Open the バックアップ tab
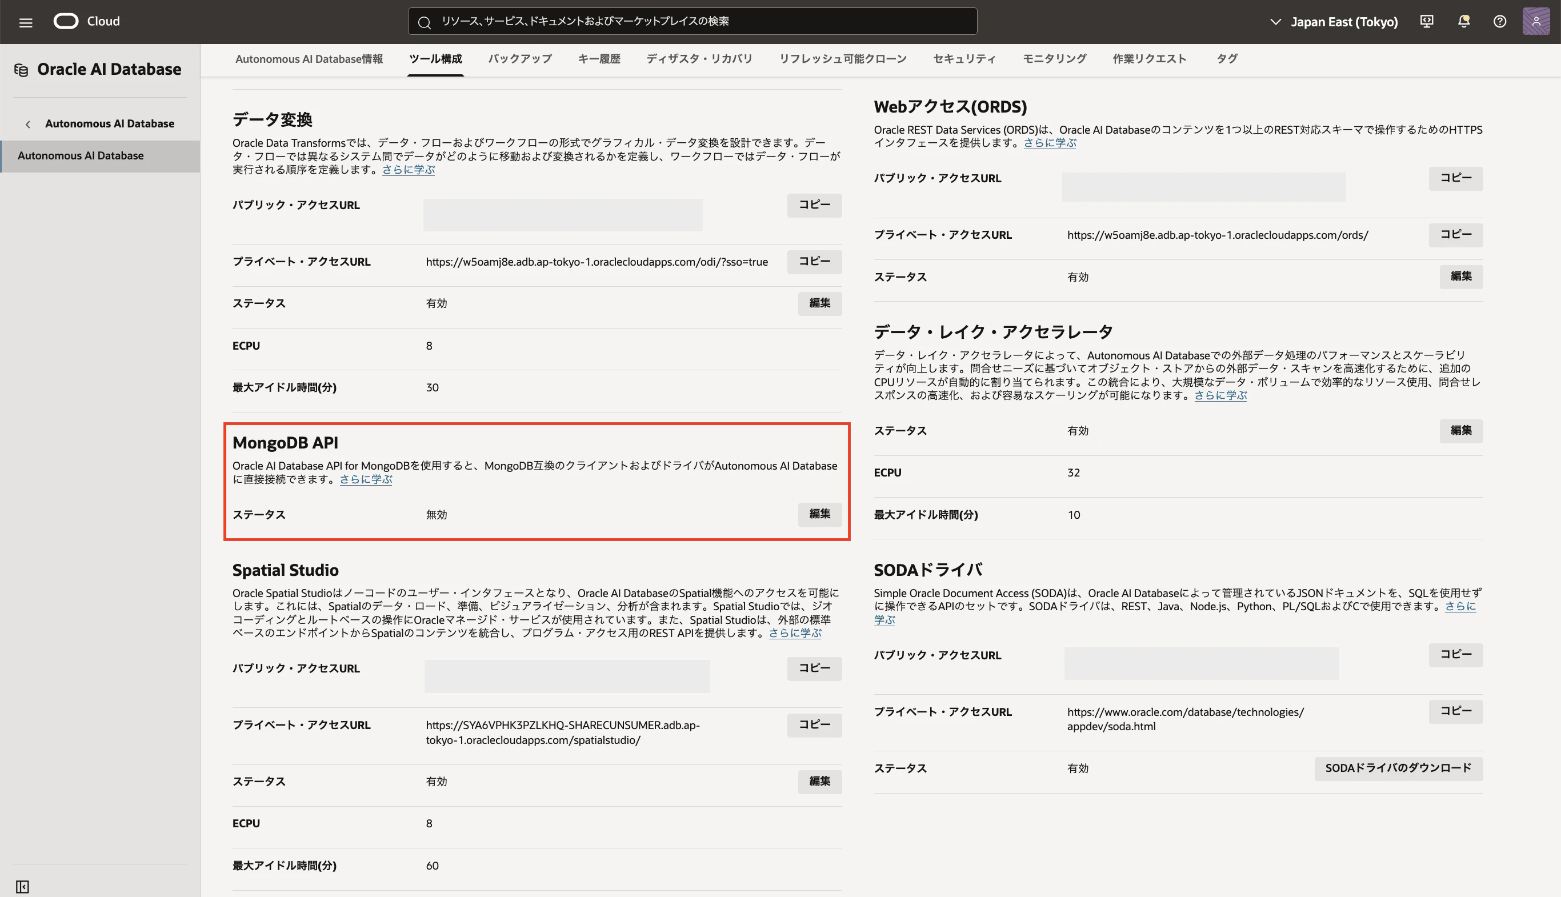 [520, 59]
